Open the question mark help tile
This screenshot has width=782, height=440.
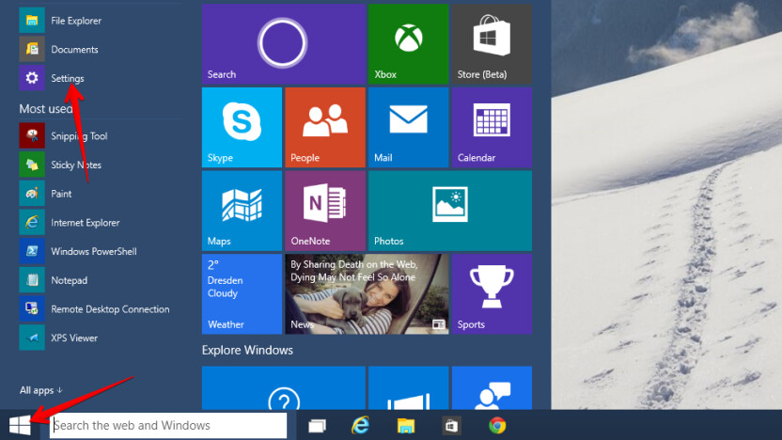tap(283, 388)
